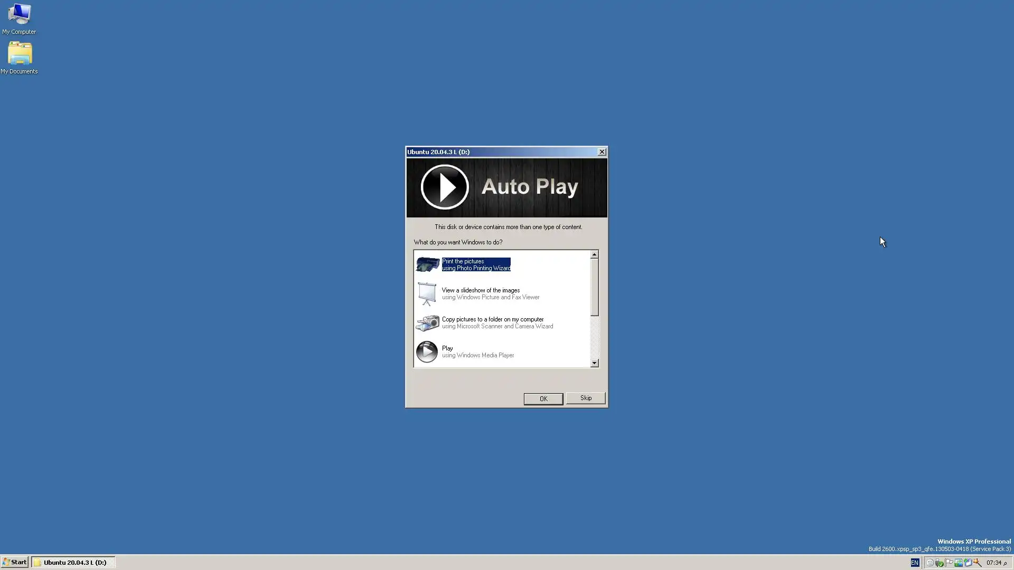Image resolution: width=1014 pixels, height=570 pixels.
Task: Open the Start menu
Action: (14, 562)
